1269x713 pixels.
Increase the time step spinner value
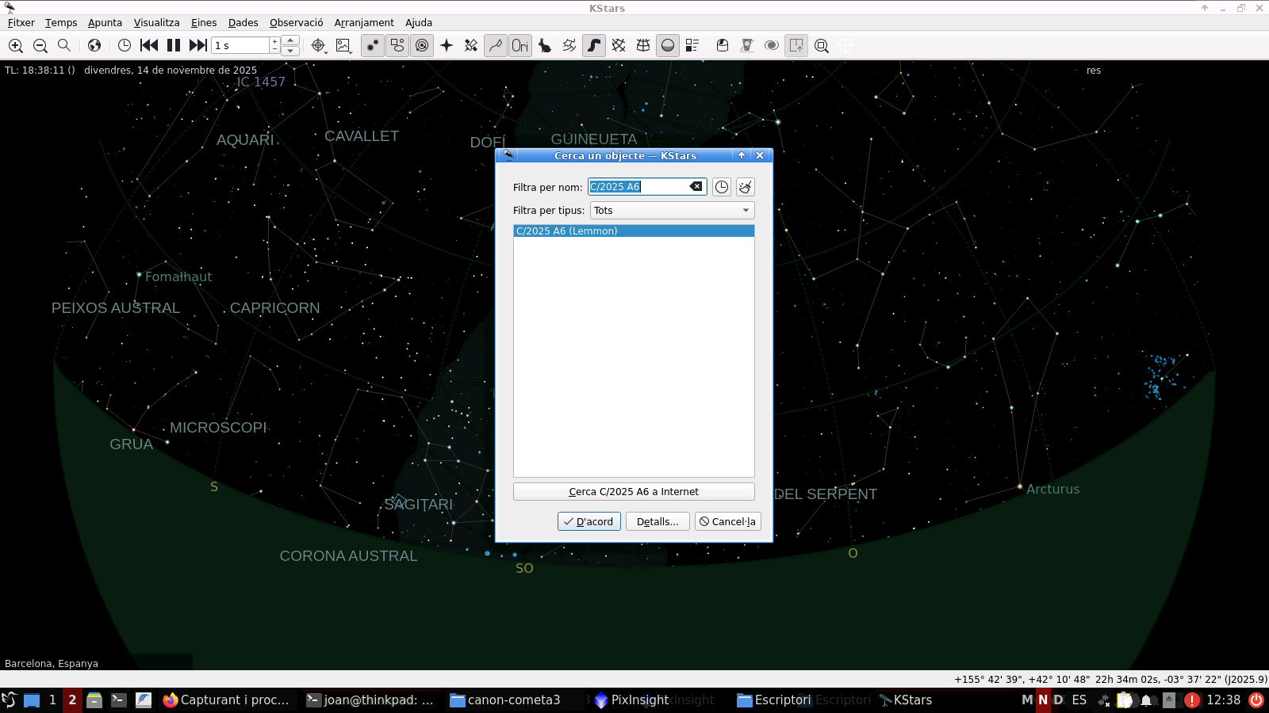pos(275,41)
